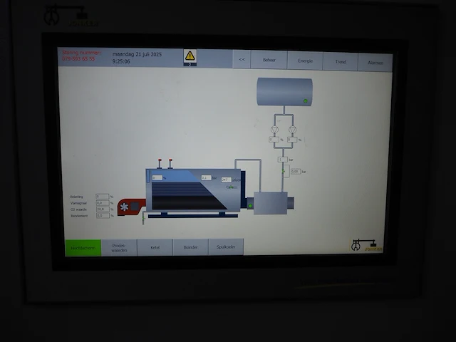Click the Vlamsignaal label
This screenshot has height=342, width=456.
coord(78,203)
